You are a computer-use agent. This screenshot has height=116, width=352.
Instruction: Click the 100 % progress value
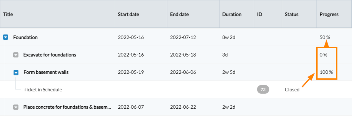coord(326,72)
